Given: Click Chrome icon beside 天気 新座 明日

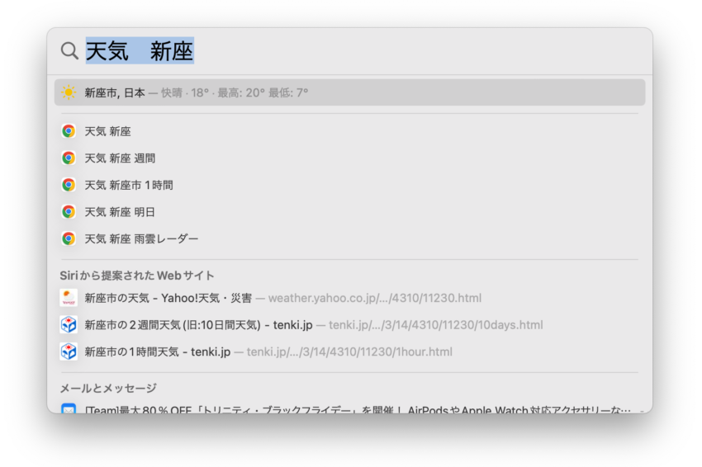Looking at the screenshot, I should tap(69, 211).
